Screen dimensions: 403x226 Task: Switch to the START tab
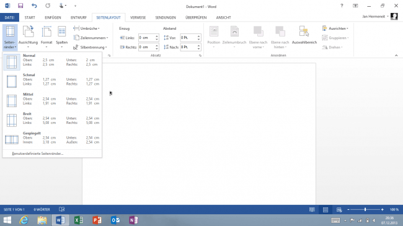pos(30,17)
